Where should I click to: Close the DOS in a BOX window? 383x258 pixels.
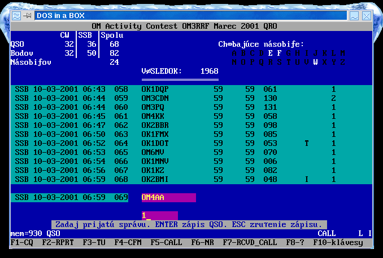pos(367,16)
